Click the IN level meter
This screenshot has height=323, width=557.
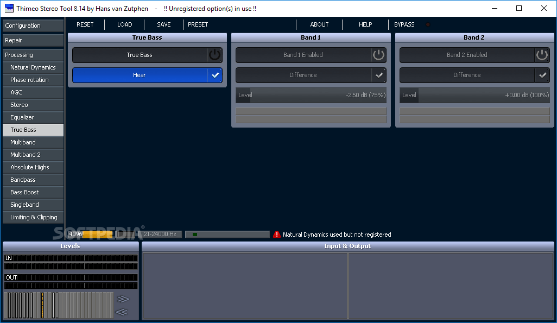click(71, 262)
